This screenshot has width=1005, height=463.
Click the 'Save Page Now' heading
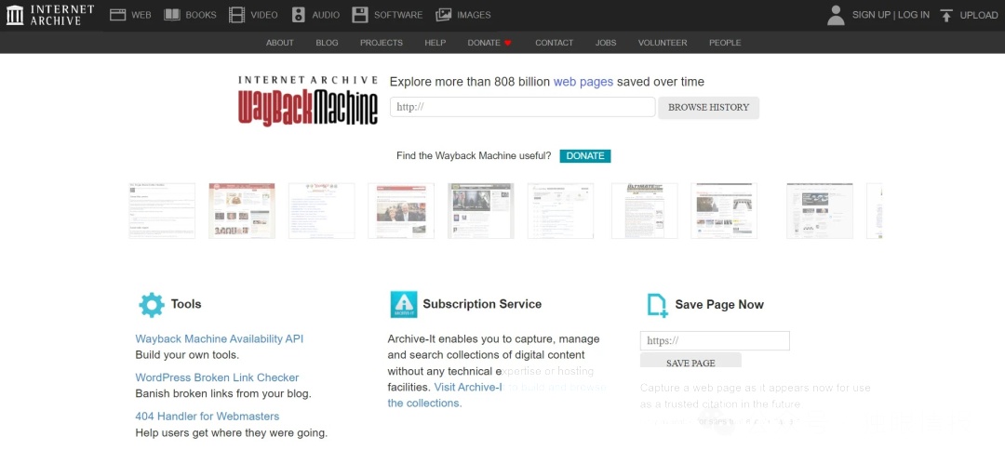pos(719,305)
